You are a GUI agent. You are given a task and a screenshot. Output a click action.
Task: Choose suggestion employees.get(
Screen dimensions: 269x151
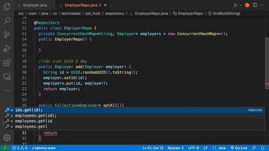134,127
